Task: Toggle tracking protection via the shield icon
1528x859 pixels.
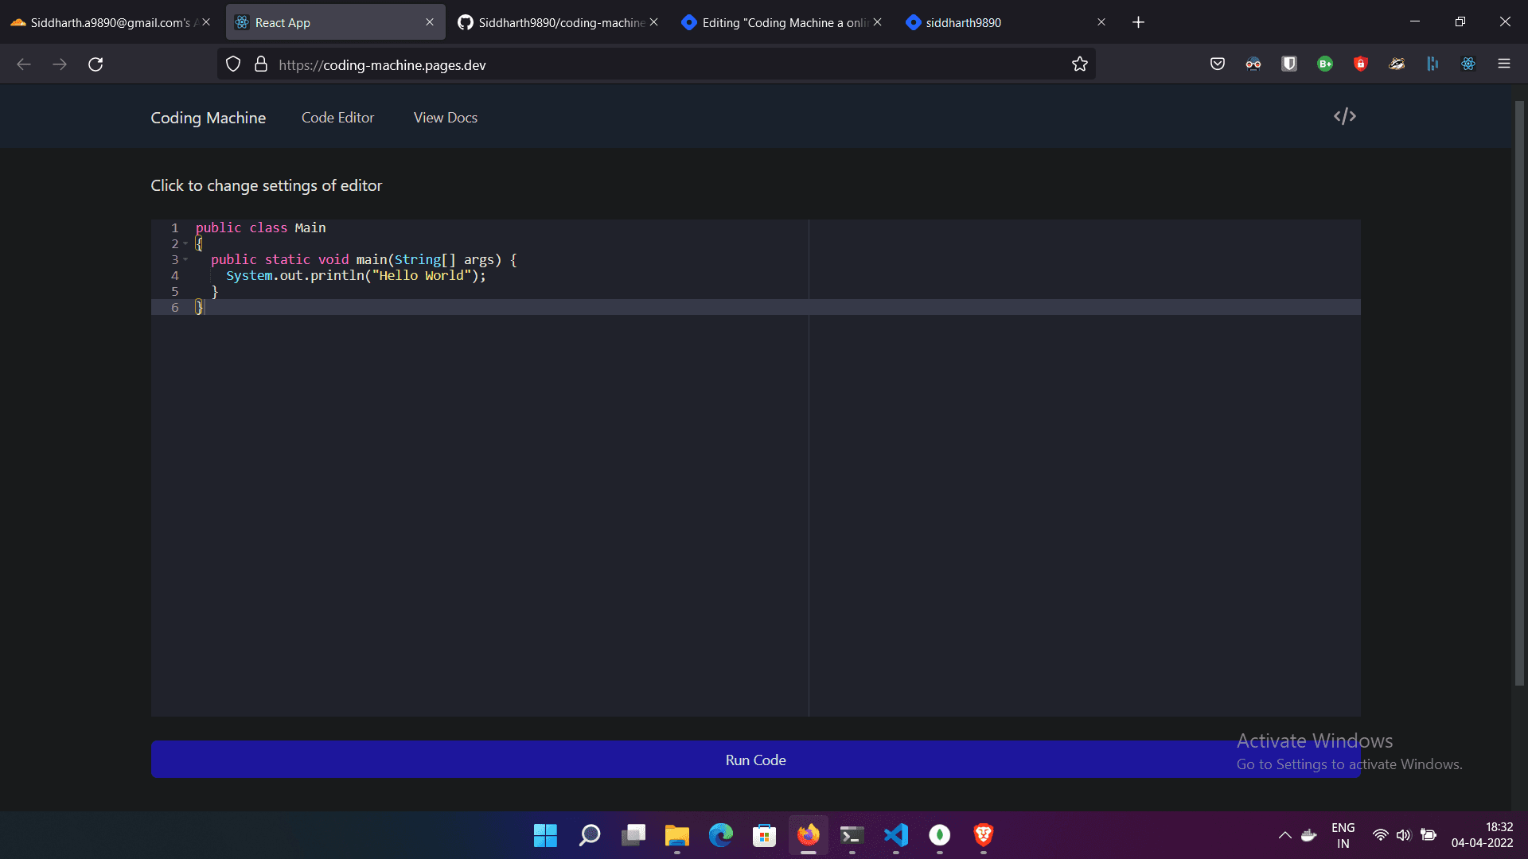Action: tap(232, 64)
